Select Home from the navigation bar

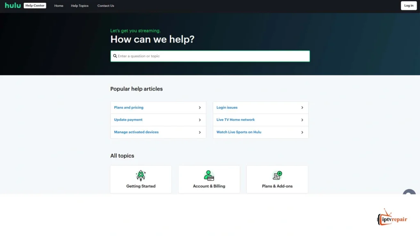[59, 5]
